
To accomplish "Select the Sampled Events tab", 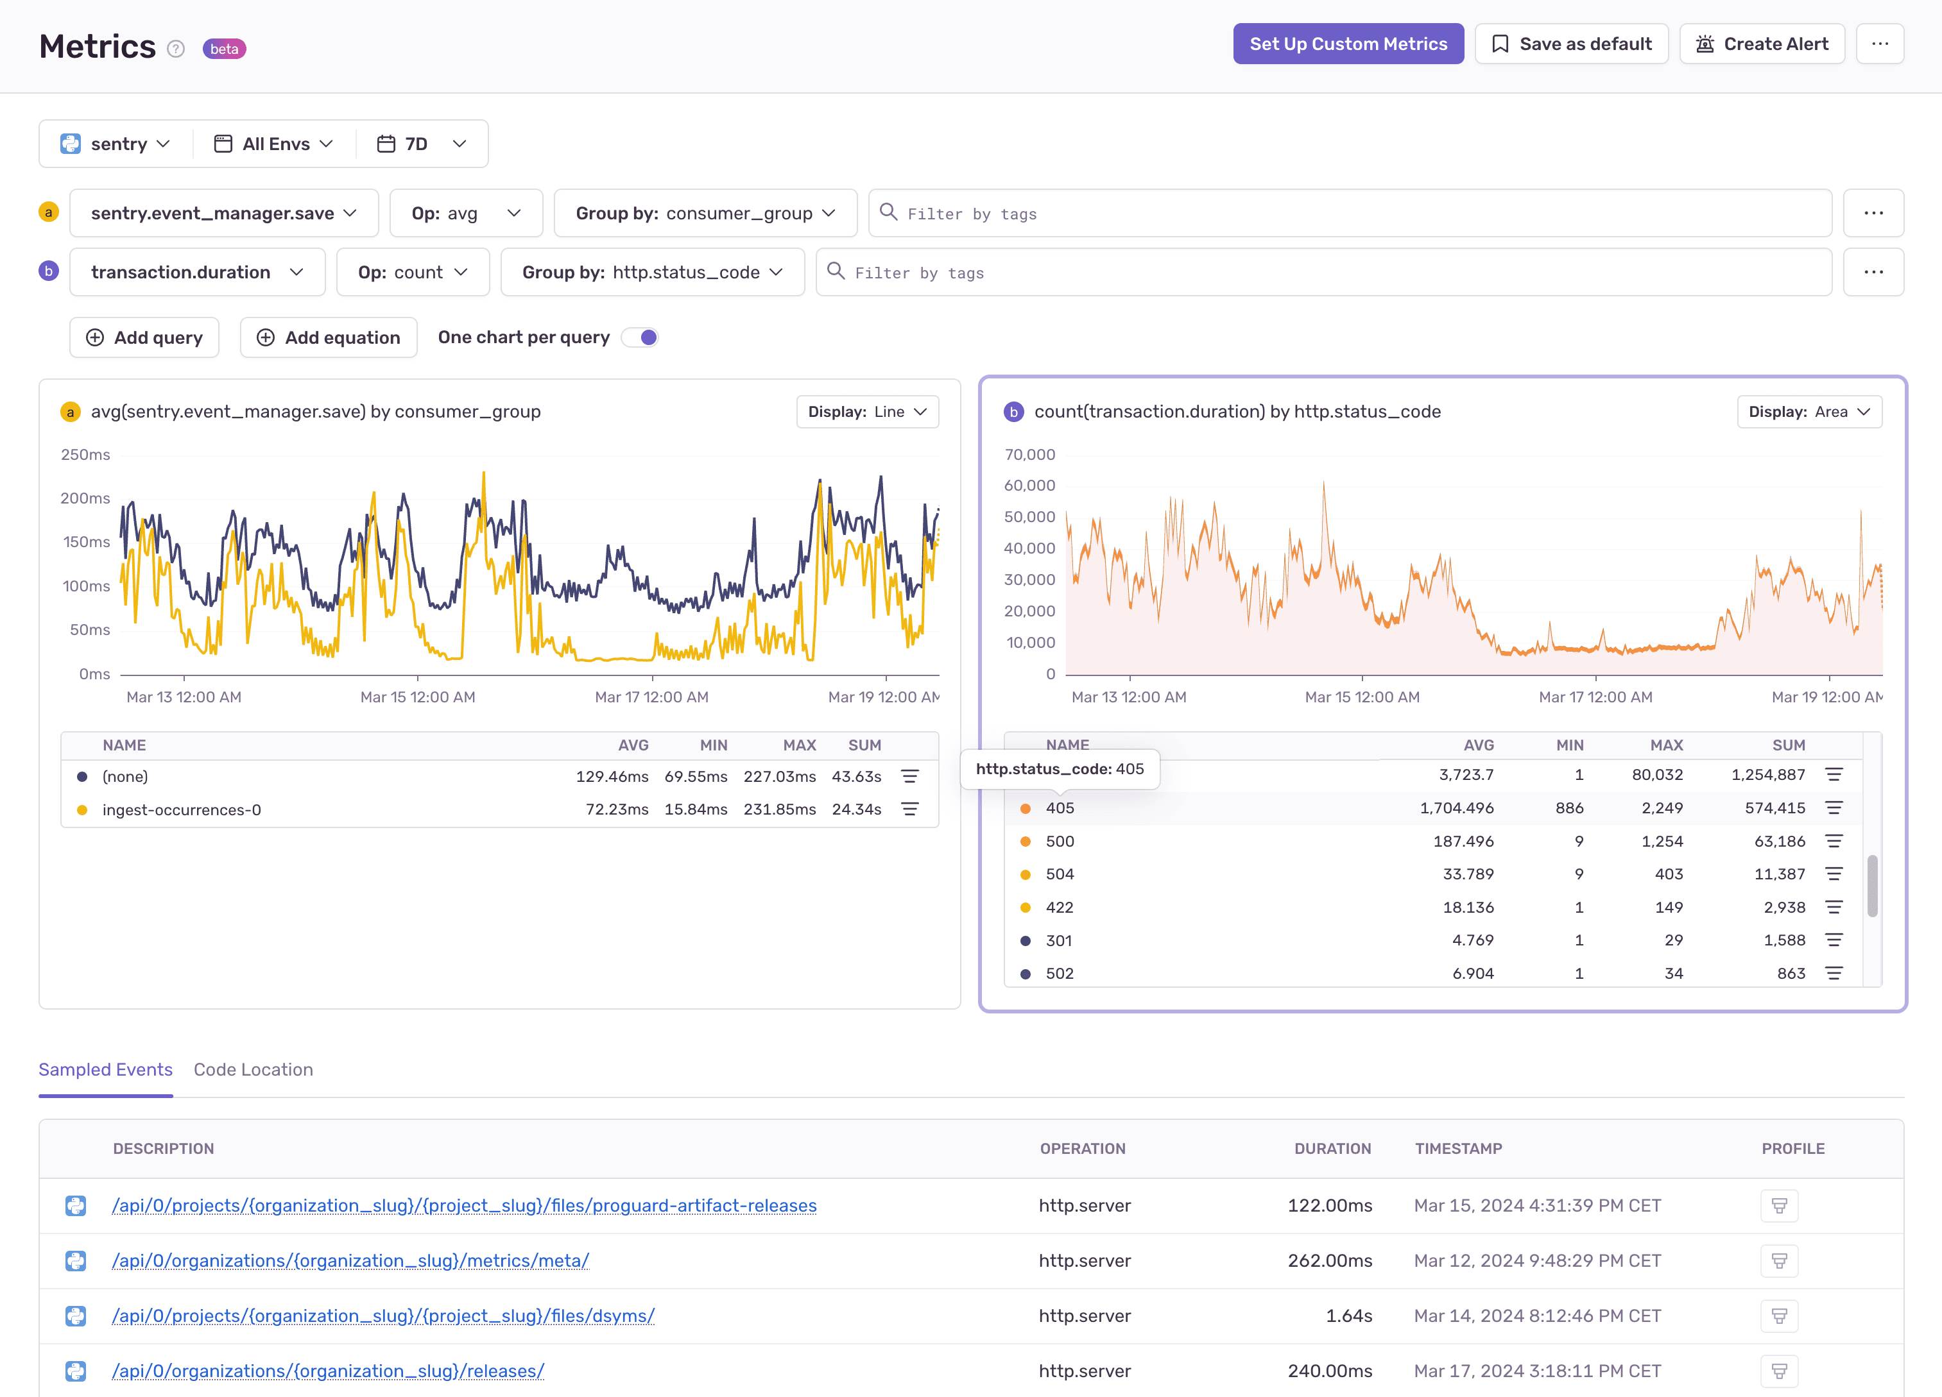I will click(x=105, y=1070).
